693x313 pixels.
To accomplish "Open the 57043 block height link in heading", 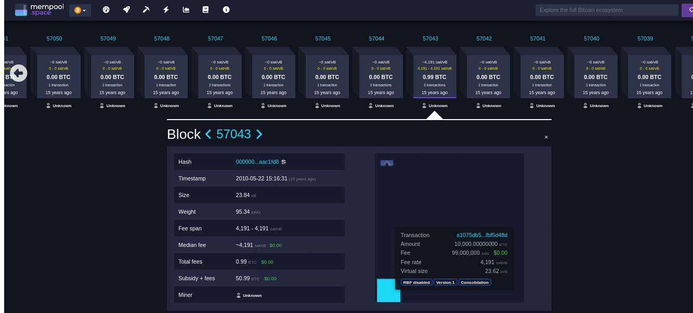I will (233, 134).
